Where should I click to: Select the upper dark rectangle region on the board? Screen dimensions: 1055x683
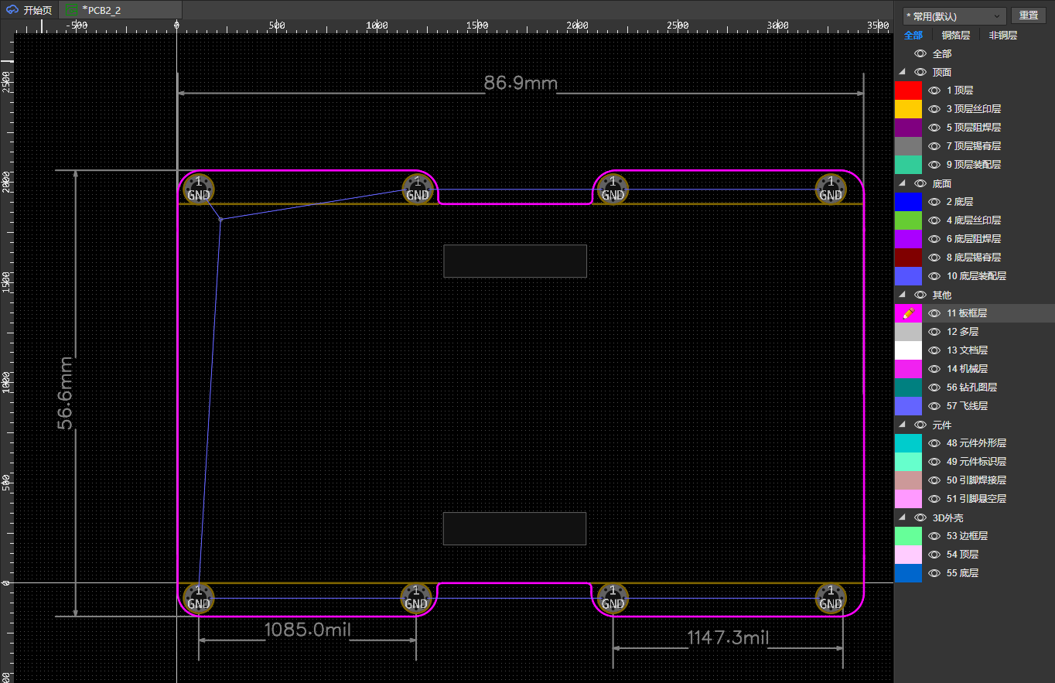(x=515, y=261)
